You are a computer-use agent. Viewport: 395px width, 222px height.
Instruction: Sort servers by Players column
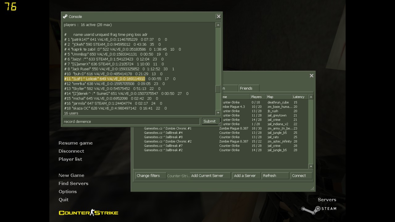(x=258, y=97)
